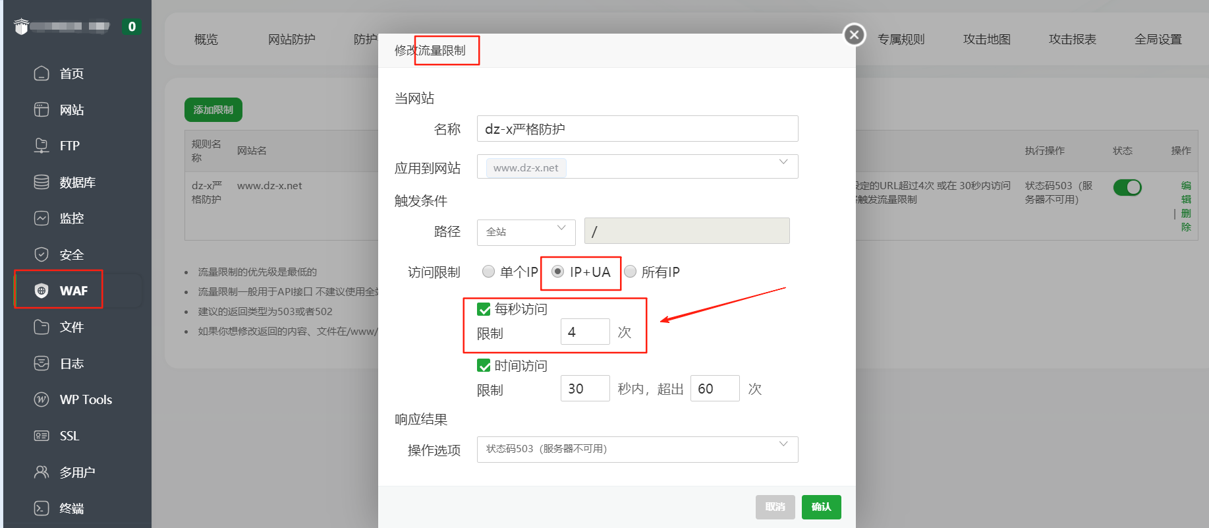Click the website icon in the sidebar
1209x528 pixels.
[42, 109]
